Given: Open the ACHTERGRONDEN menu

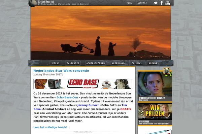Looking at the screenshot, I should click(x=96, y=63).
